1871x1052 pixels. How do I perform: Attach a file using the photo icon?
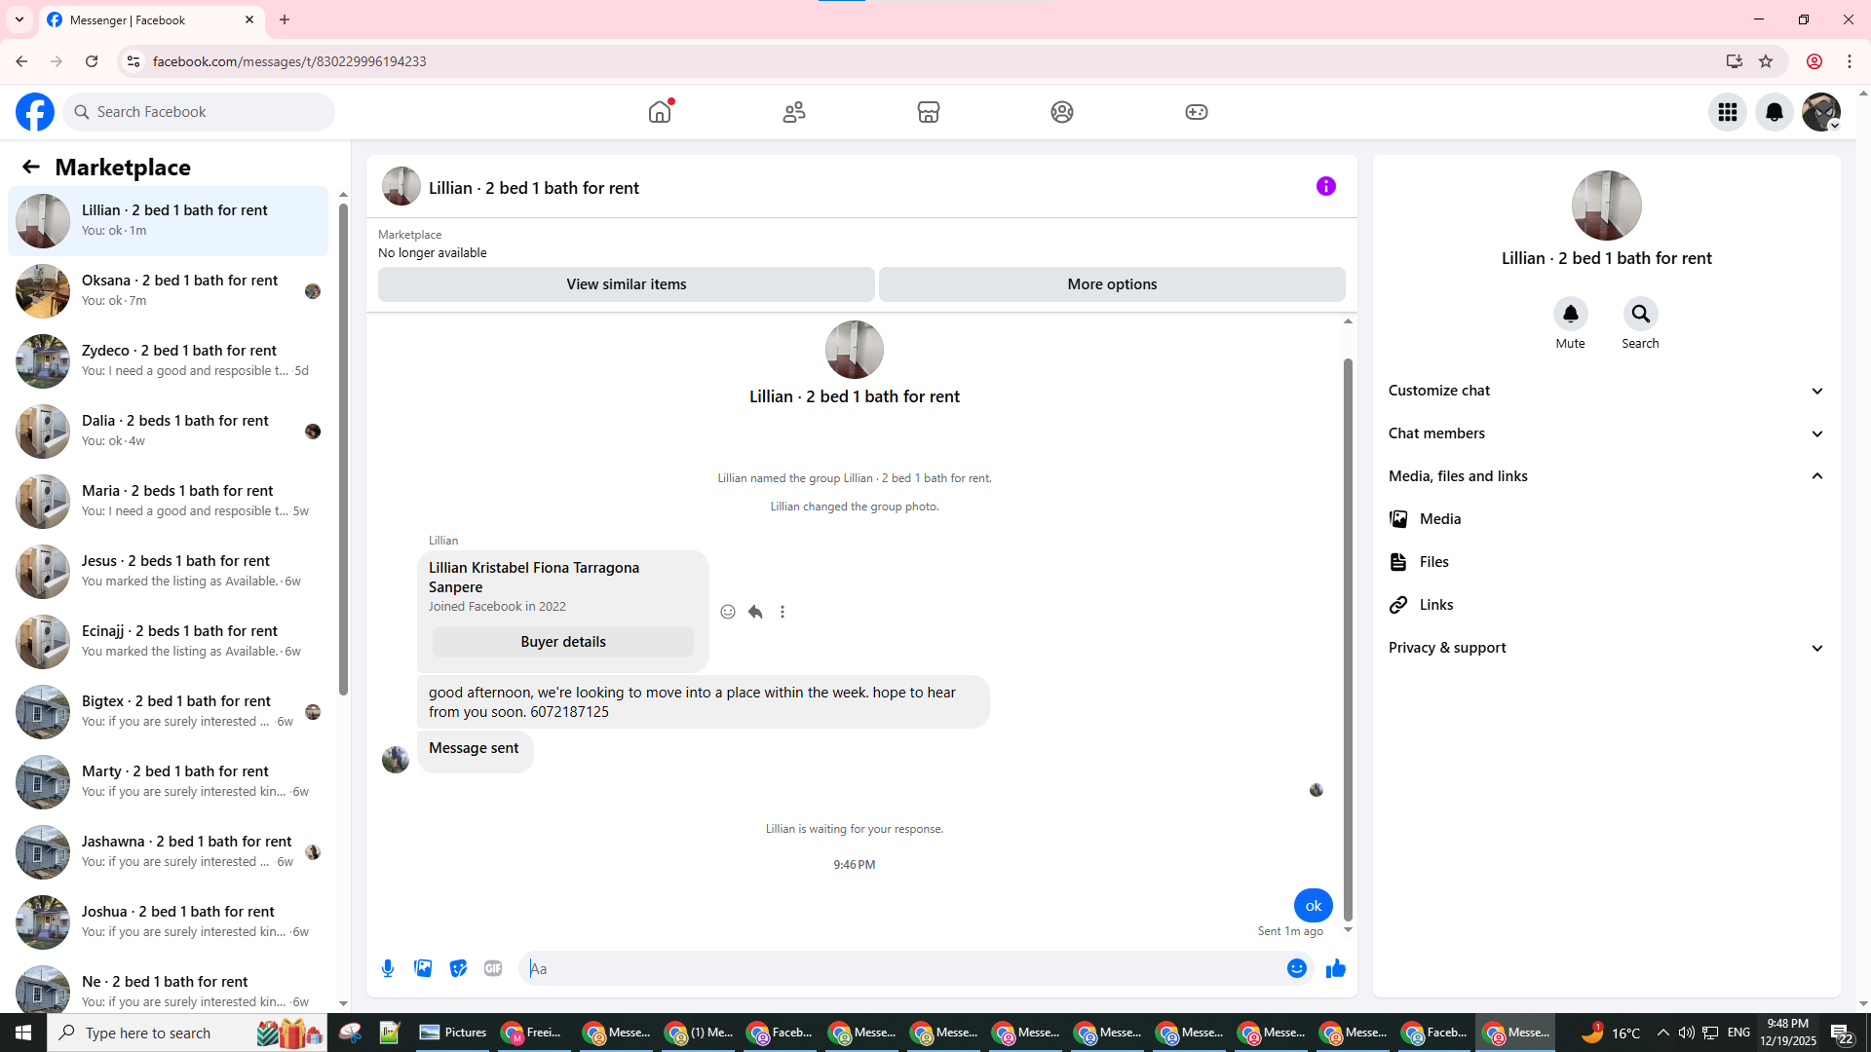click(x=423, y=968)
